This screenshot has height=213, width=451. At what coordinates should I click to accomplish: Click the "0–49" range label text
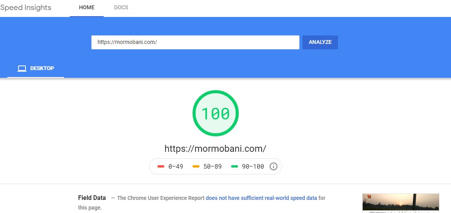(x=176, y=167)
